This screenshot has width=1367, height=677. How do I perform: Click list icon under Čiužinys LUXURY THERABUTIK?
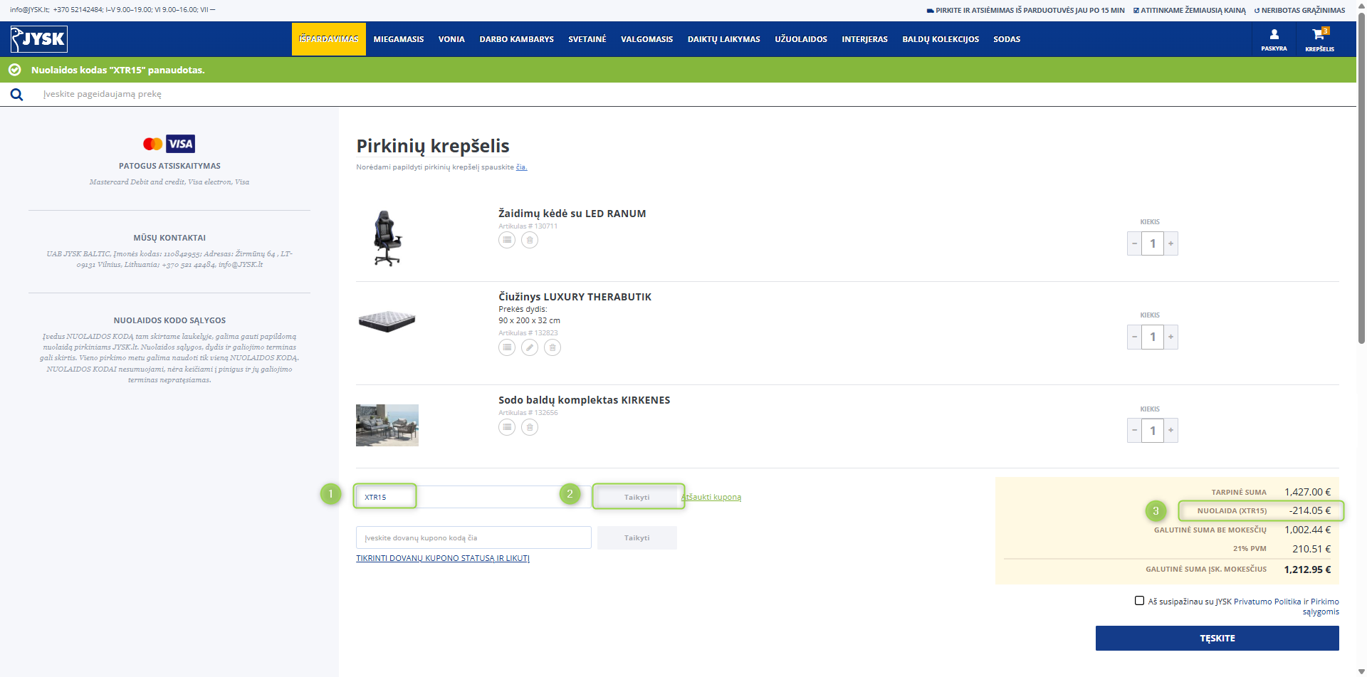pyautogui.click(x=507, y=347)
